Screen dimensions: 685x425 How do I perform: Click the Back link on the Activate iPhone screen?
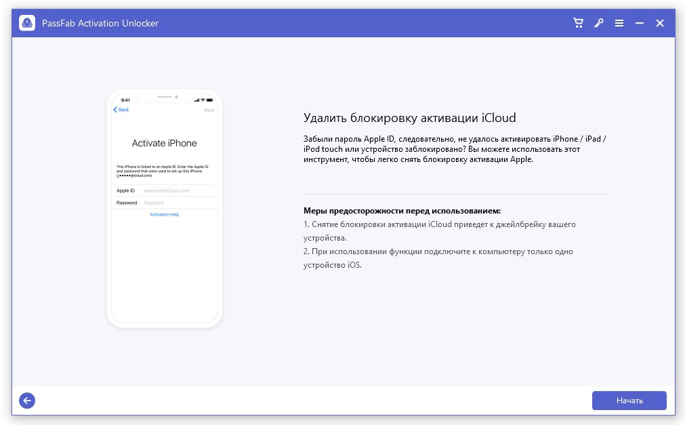(x=122, y=109)
